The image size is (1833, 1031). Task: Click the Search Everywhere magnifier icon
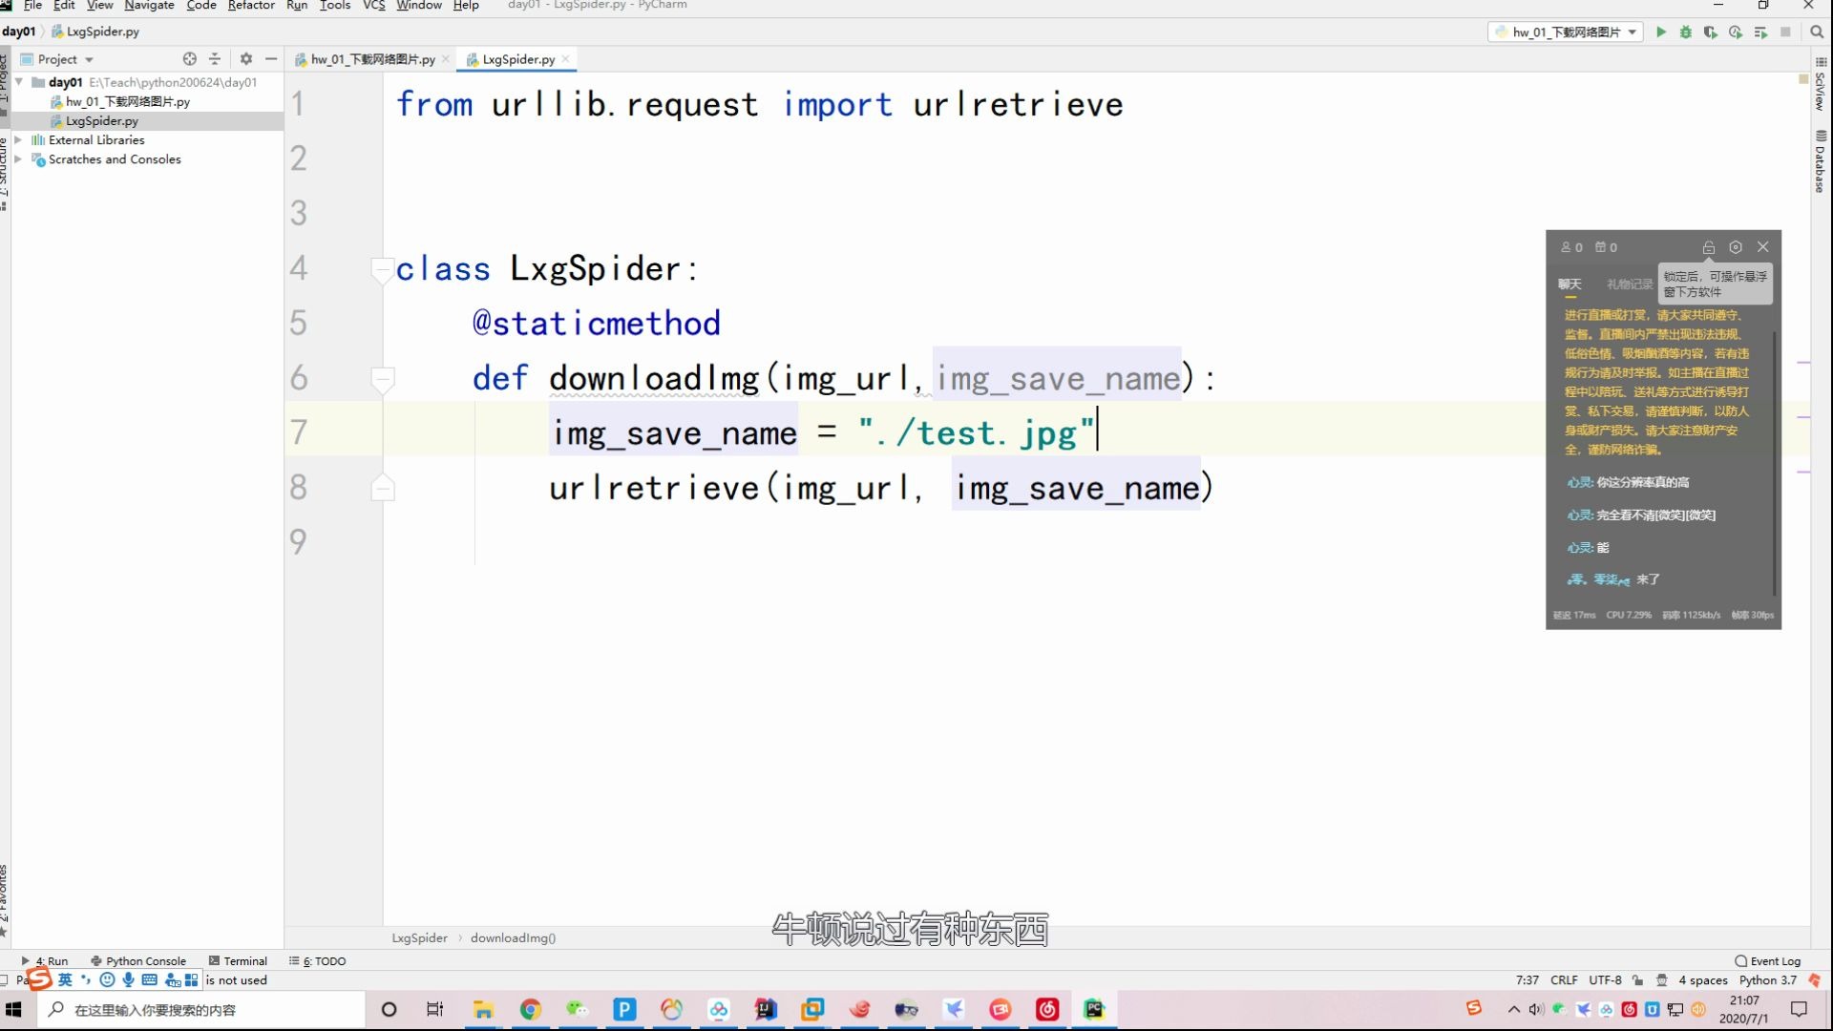(1817, 32)
